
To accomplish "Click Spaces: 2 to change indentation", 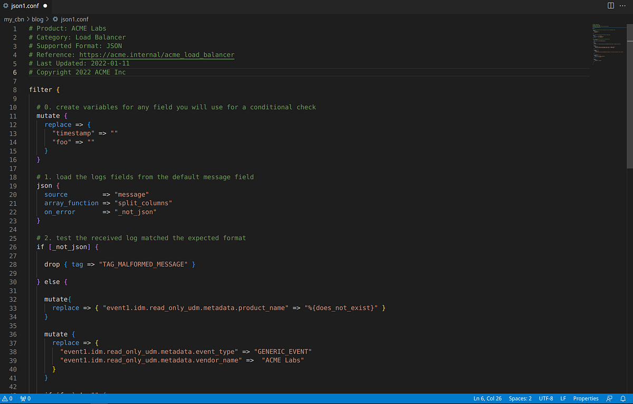I will [x=520, y=398].
